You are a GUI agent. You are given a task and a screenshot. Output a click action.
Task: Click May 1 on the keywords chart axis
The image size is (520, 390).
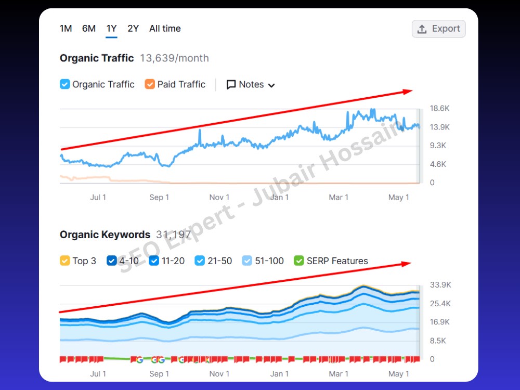point(399,374)
